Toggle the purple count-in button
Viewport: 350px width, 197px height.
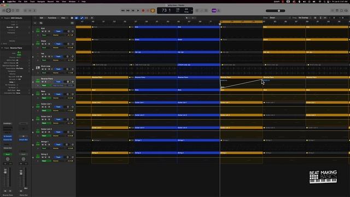click(214, 10)
